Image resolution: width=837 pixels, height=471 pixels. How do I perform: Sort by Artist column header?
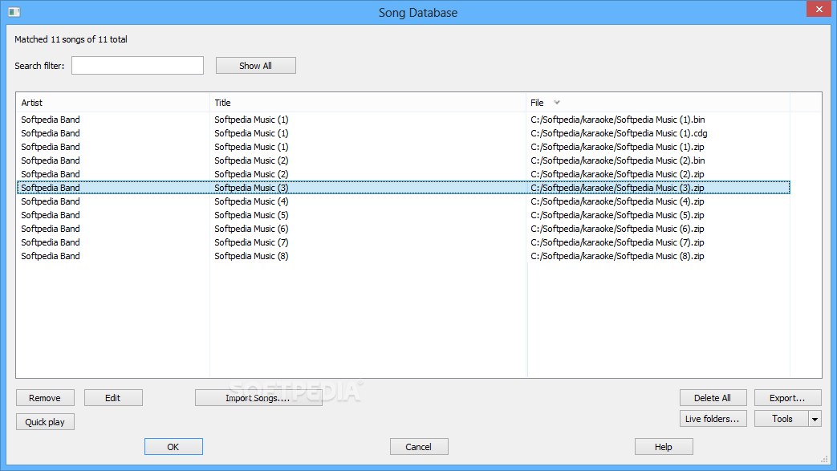(112, 103)
